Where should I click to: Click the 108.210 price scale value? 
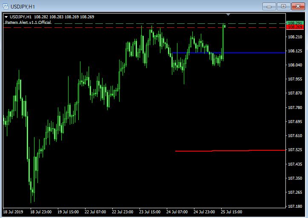pyautogui.click(x=295, y=37)
